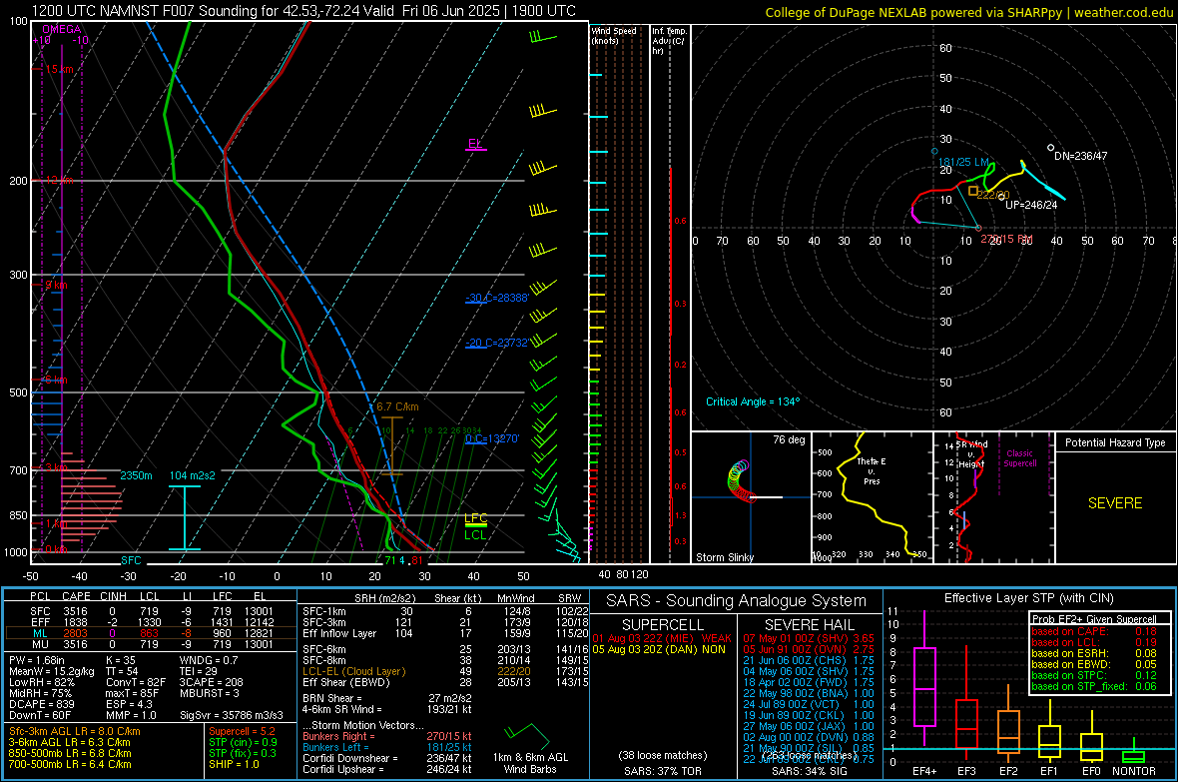Click the -20 C=23732' height label
Image resolution: width=1178 pixels, height=782 pixels.
pos(497,343)
